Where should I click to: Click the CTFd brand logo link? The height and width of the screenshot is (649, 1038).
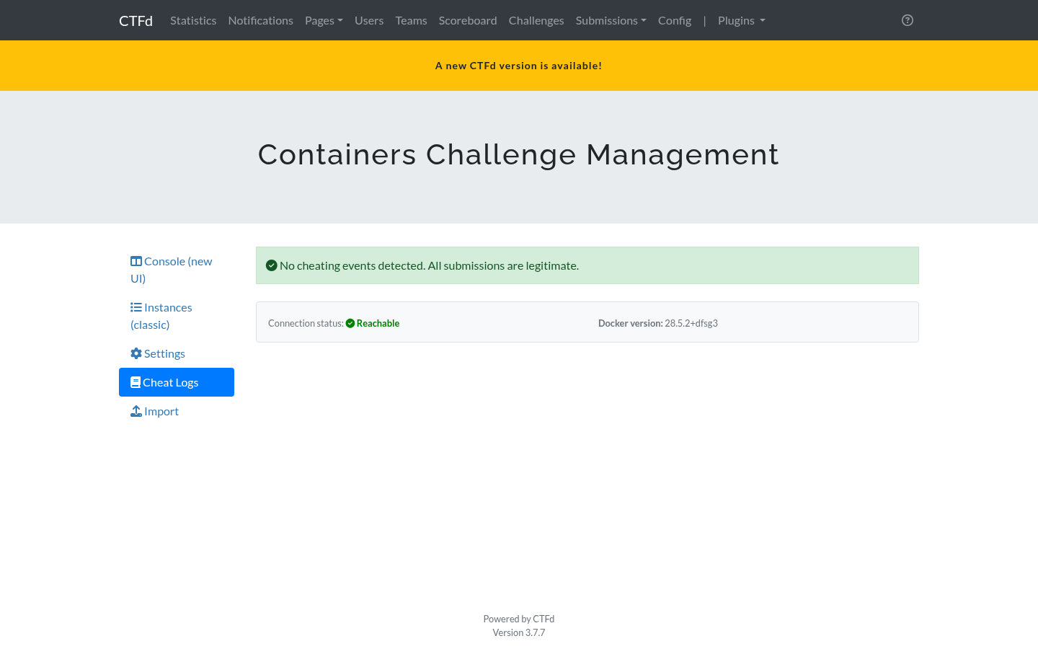pyautogui.click(x=136, y=20)
